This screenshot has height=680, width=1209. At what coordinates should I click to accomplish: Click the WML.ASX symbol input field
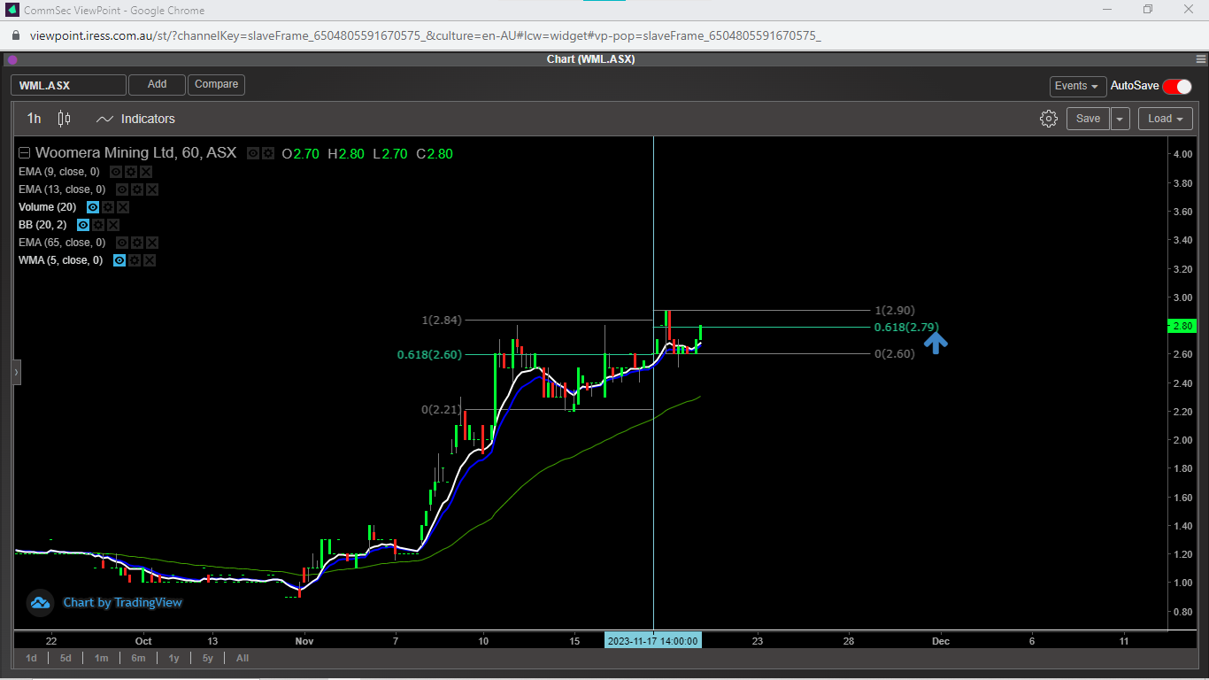68,85
